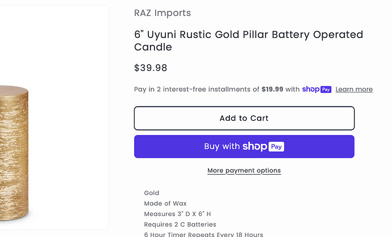
Task: Select the RAZ Imports vendor name
Action: click(x=162, y=13)
